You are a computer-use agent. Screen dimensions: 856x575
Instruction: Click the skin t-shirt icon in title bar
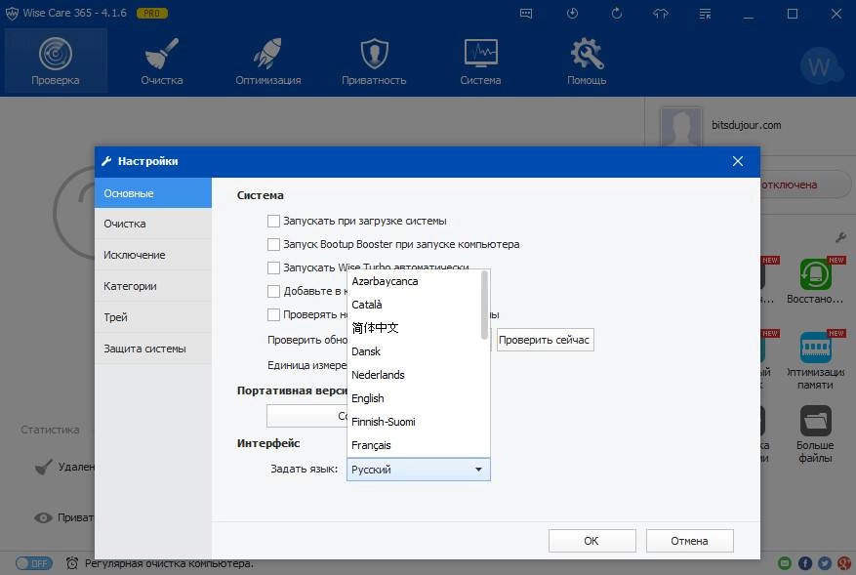point(661,14)
